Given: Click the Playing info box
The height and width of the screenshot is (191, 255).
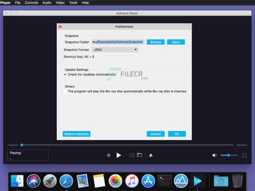Looking at the screenshot, I should [x=28, y=155].
